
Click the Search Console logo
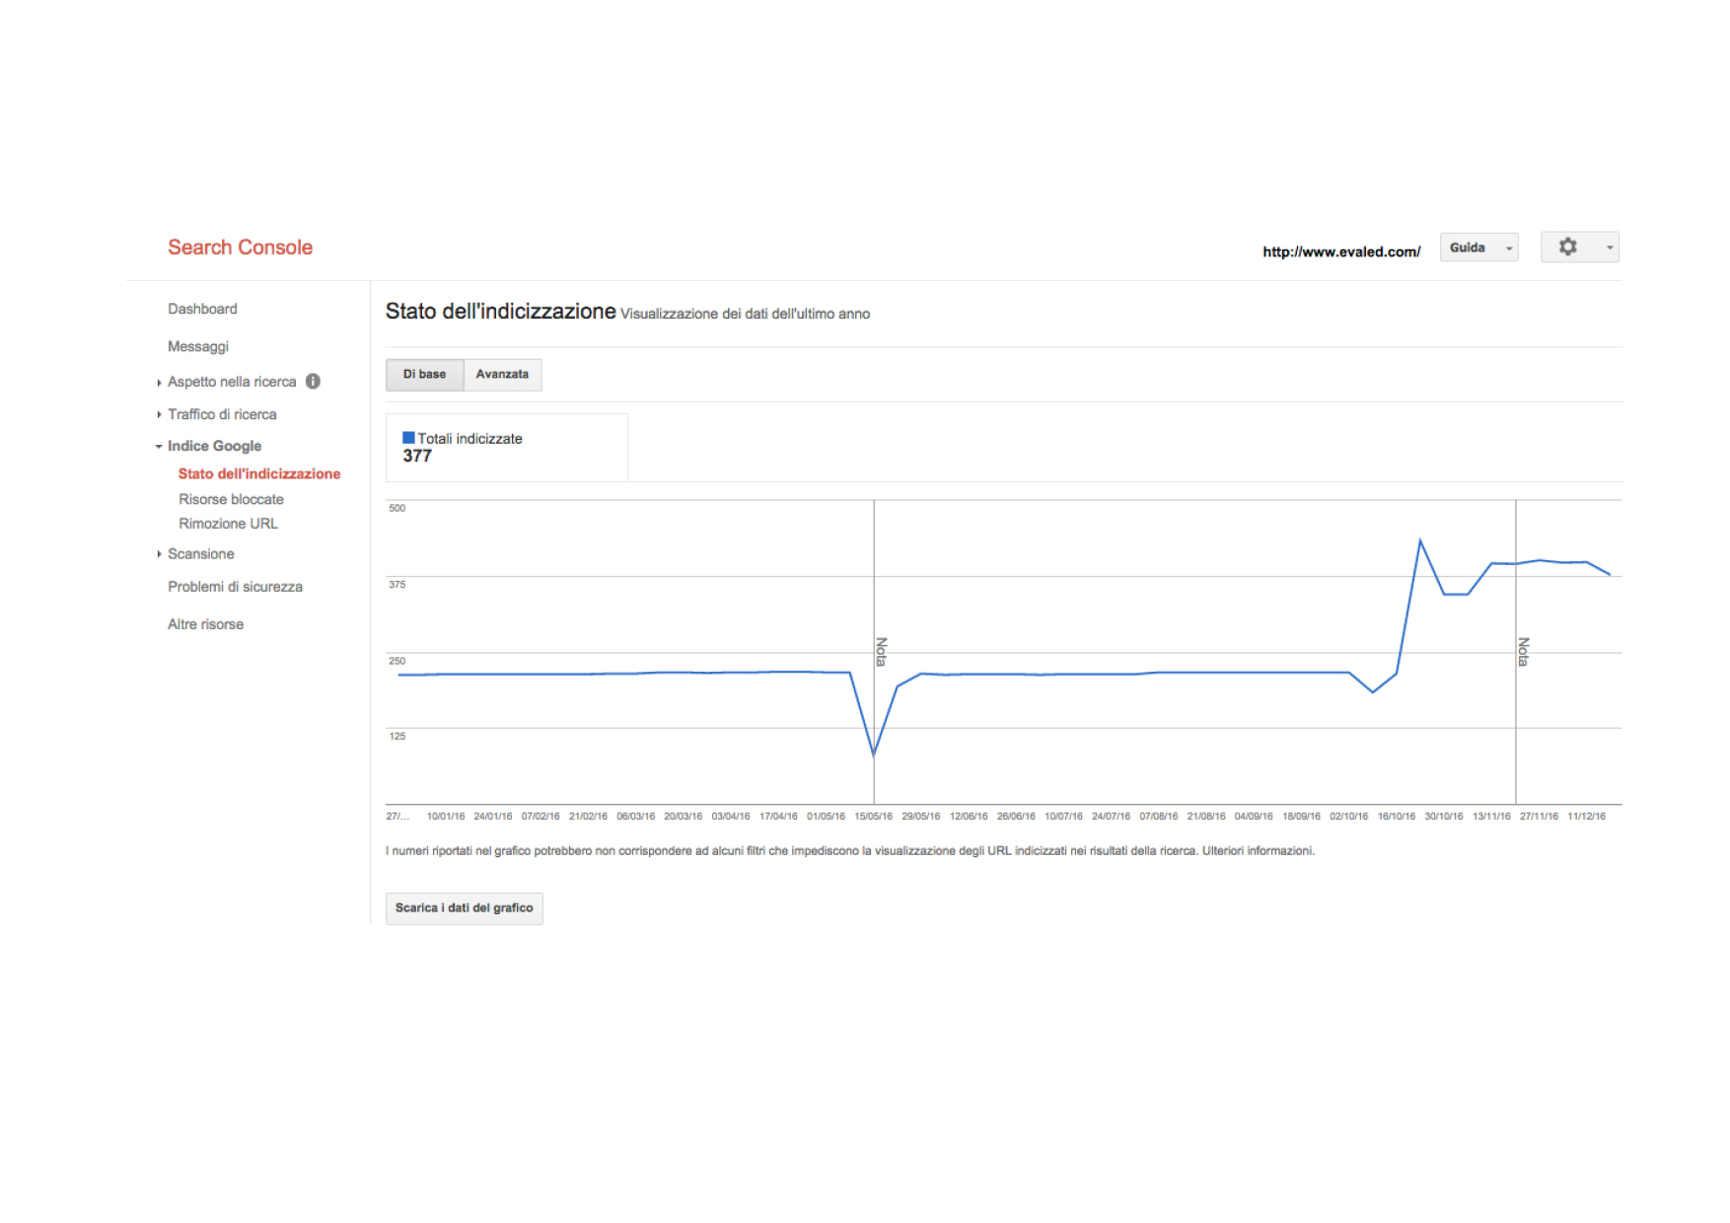(x=240, y=248)
